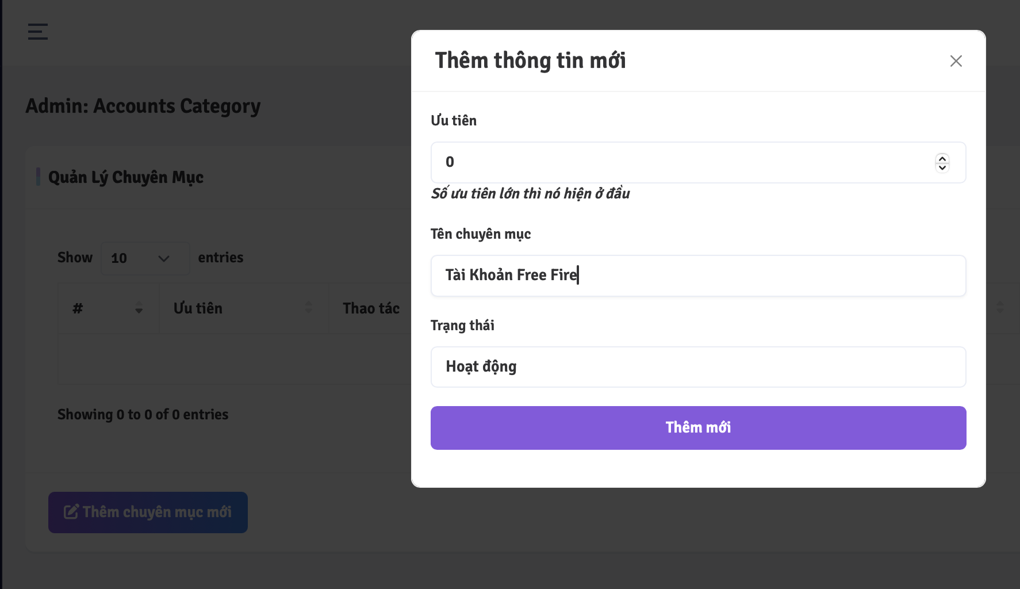Open the hamburger sidebar menu
1020x589 pixels.
pos(38,31)
